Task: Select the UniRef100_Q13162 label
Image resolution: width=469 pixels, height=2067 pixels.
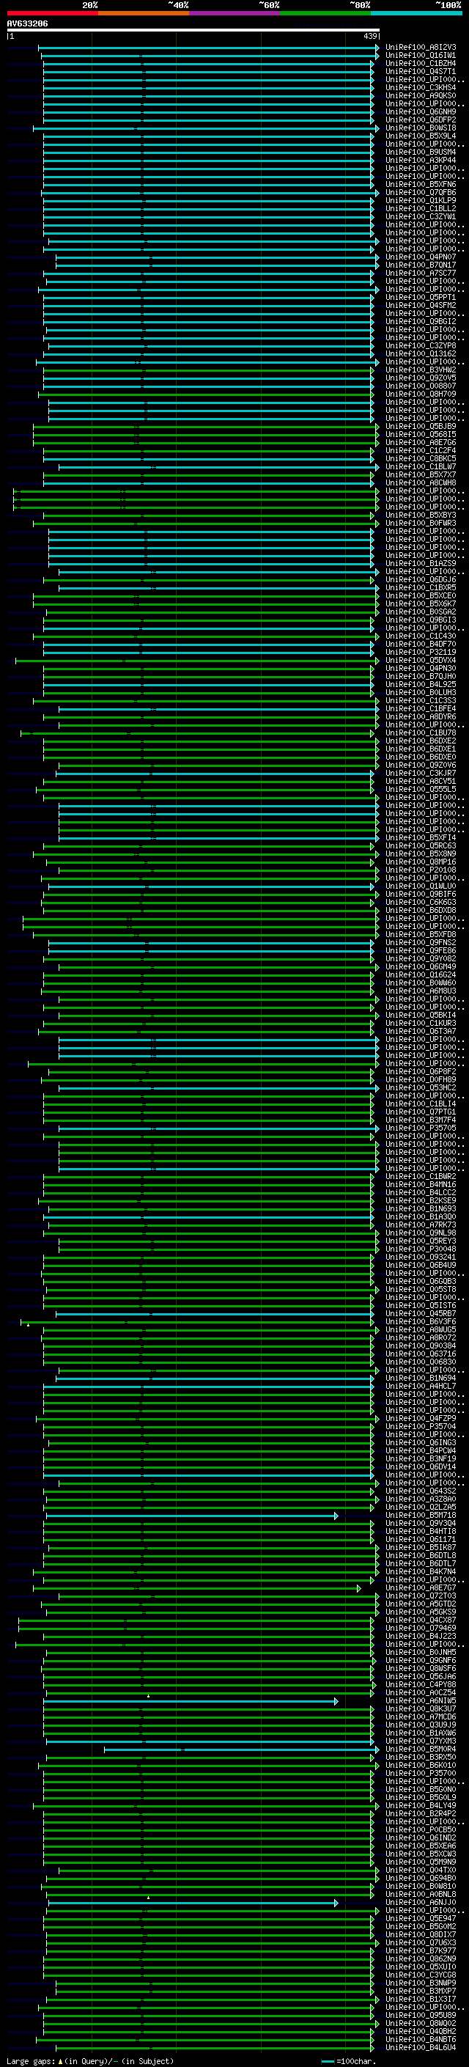Action: [x=420, y=353]
